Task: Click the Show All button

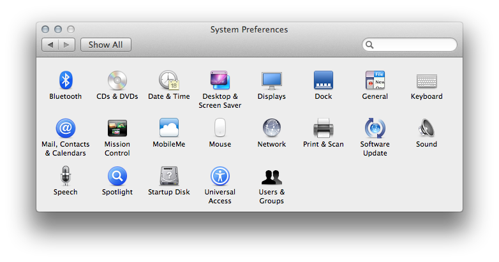Action: tap(106, 45)
